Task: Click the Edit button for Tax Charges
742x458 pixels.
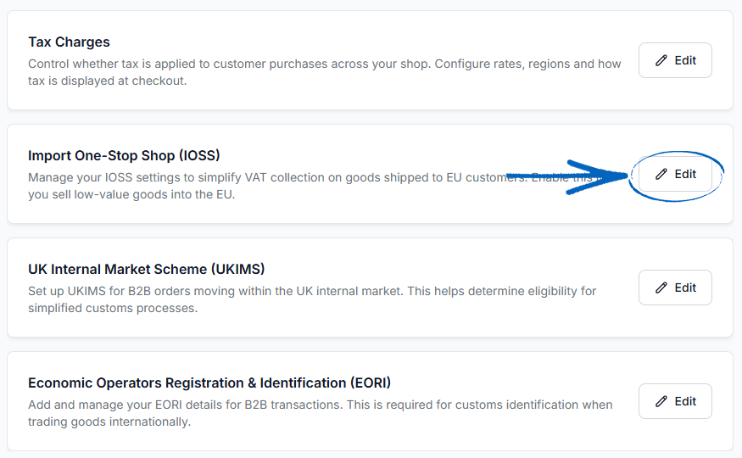Action: point(675,60)
